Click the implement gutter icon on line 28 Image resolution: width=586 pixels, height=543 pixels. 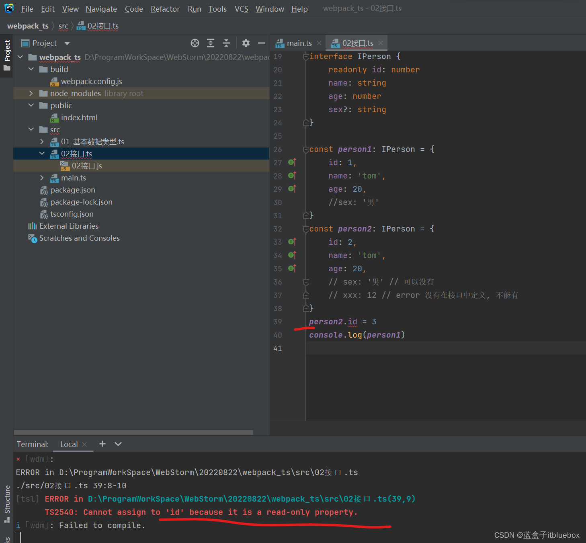[292, 176]
